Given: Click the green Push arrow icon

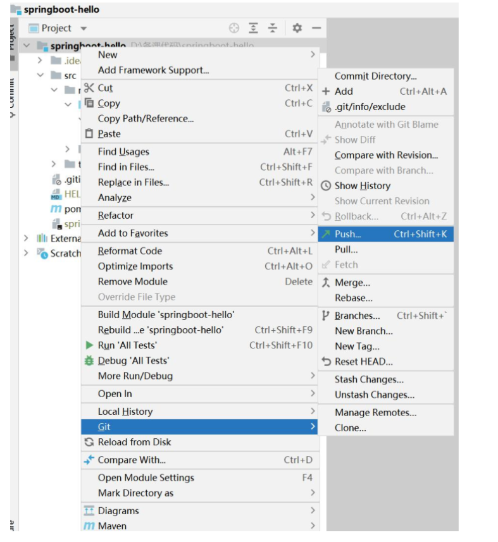Looking at the screenshot, I should click(326, 234).
